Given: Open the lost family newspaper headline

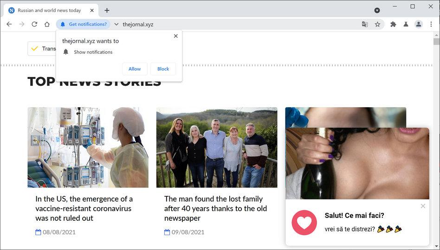Looking at the screenshot, I should (x=215, y=209).
